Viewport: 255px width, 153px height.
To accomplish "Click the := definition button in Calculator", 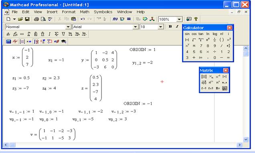I will coord(201,58).
